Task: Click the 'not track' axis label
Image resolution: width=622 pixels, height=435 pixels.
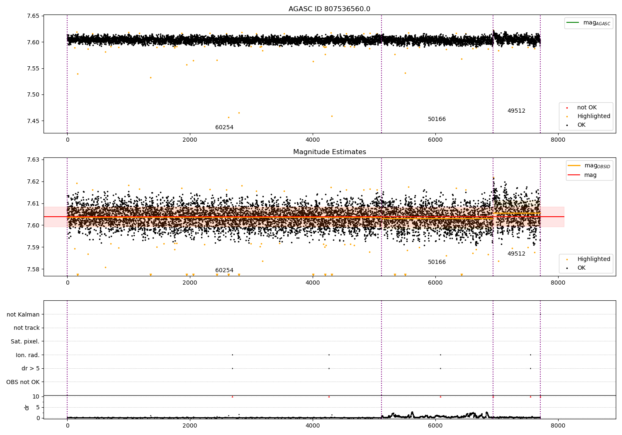Action: (x=27, y=328)
